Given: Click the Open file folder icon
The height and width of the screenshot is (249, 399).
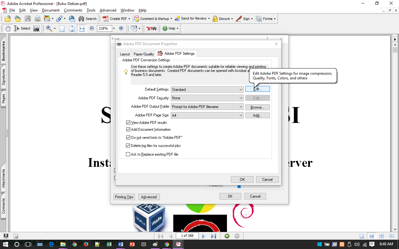Looking at the screenshot, I should [x=8, y=19].
